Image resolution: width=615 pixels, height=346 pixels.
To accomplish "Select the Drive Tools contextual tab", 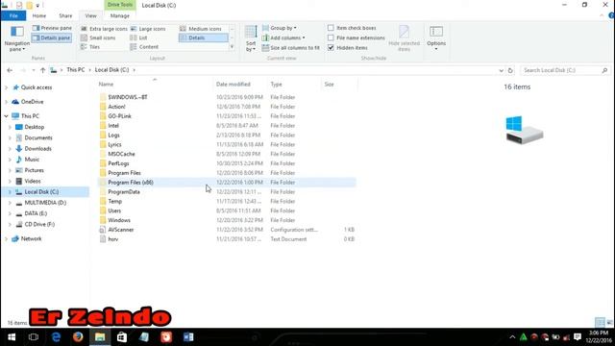I will tap(119, 5).
